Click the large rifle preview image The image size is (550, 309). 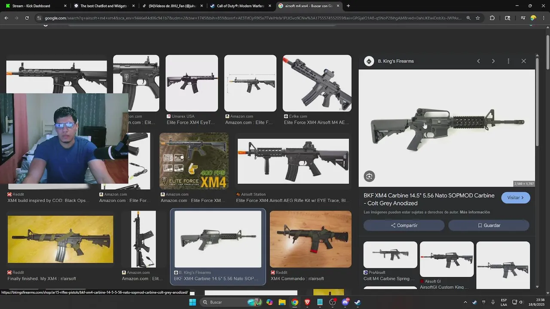click(x=447, y=128)
